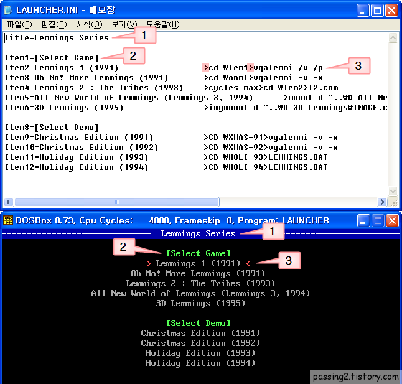Select 'Oh No! More Lemmings (1991)' in DOSBox
Image resolution: width=402 pixels, height=384 pixels.
coord(198,273)
